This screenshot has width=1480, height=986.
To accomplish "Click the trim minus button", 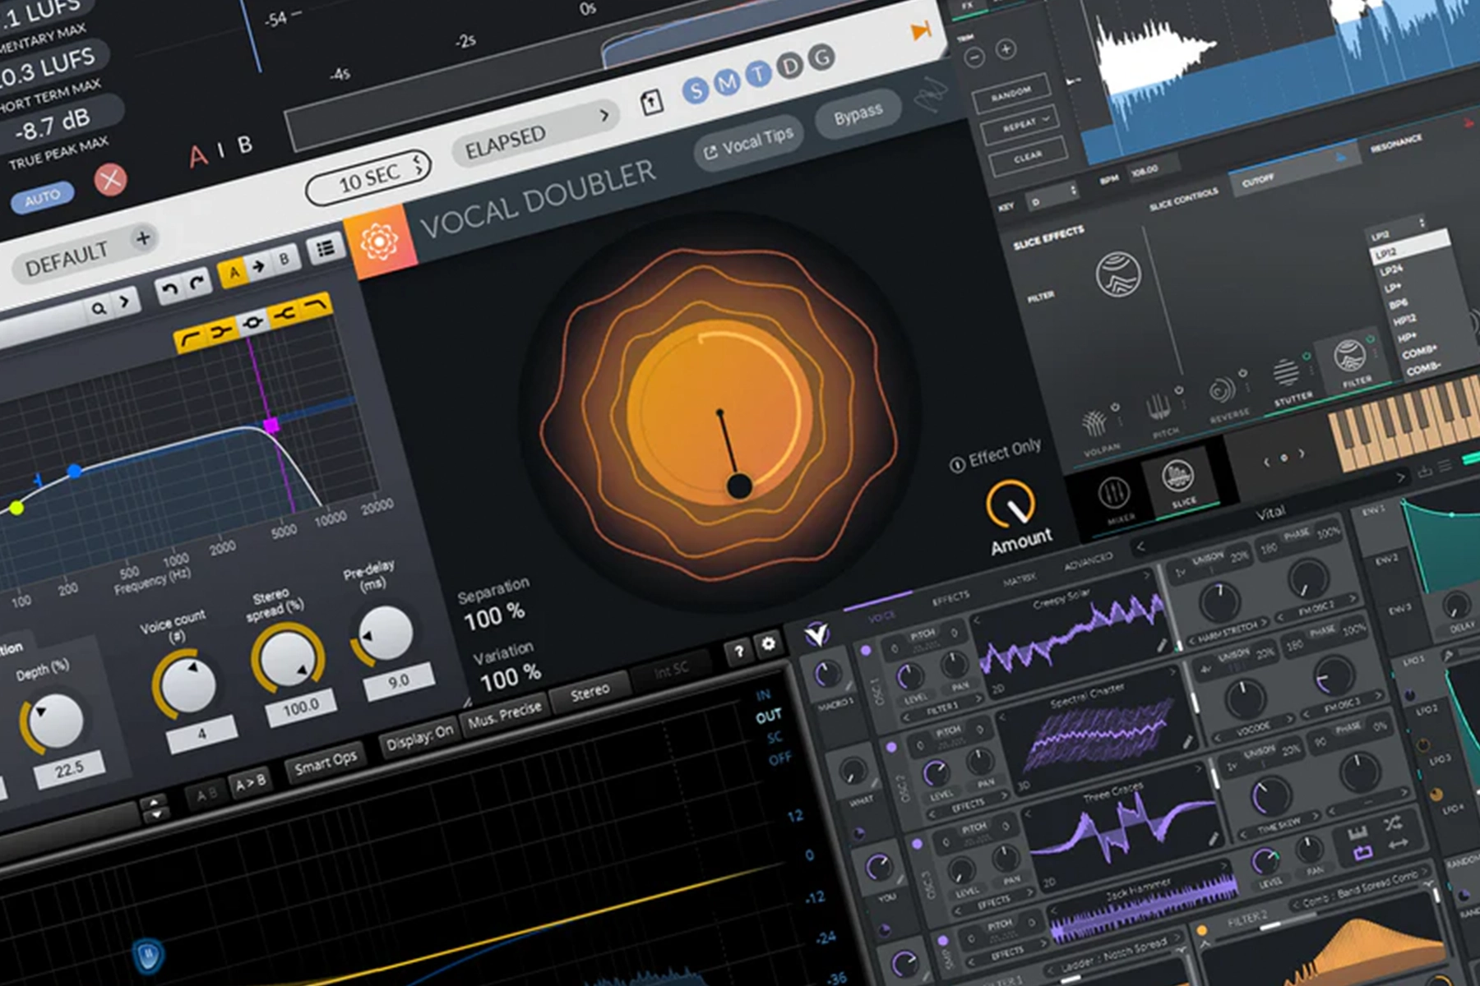I will click(x=974, y=58).
